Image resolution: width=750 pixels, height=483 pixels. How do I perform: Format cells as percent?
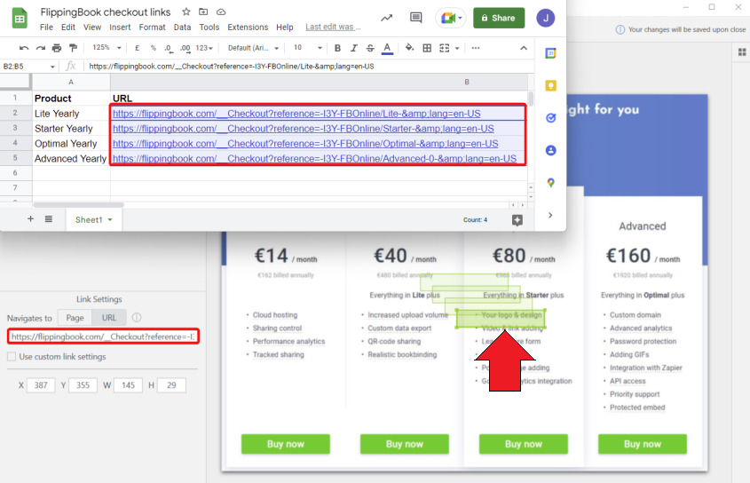(153, 48)
